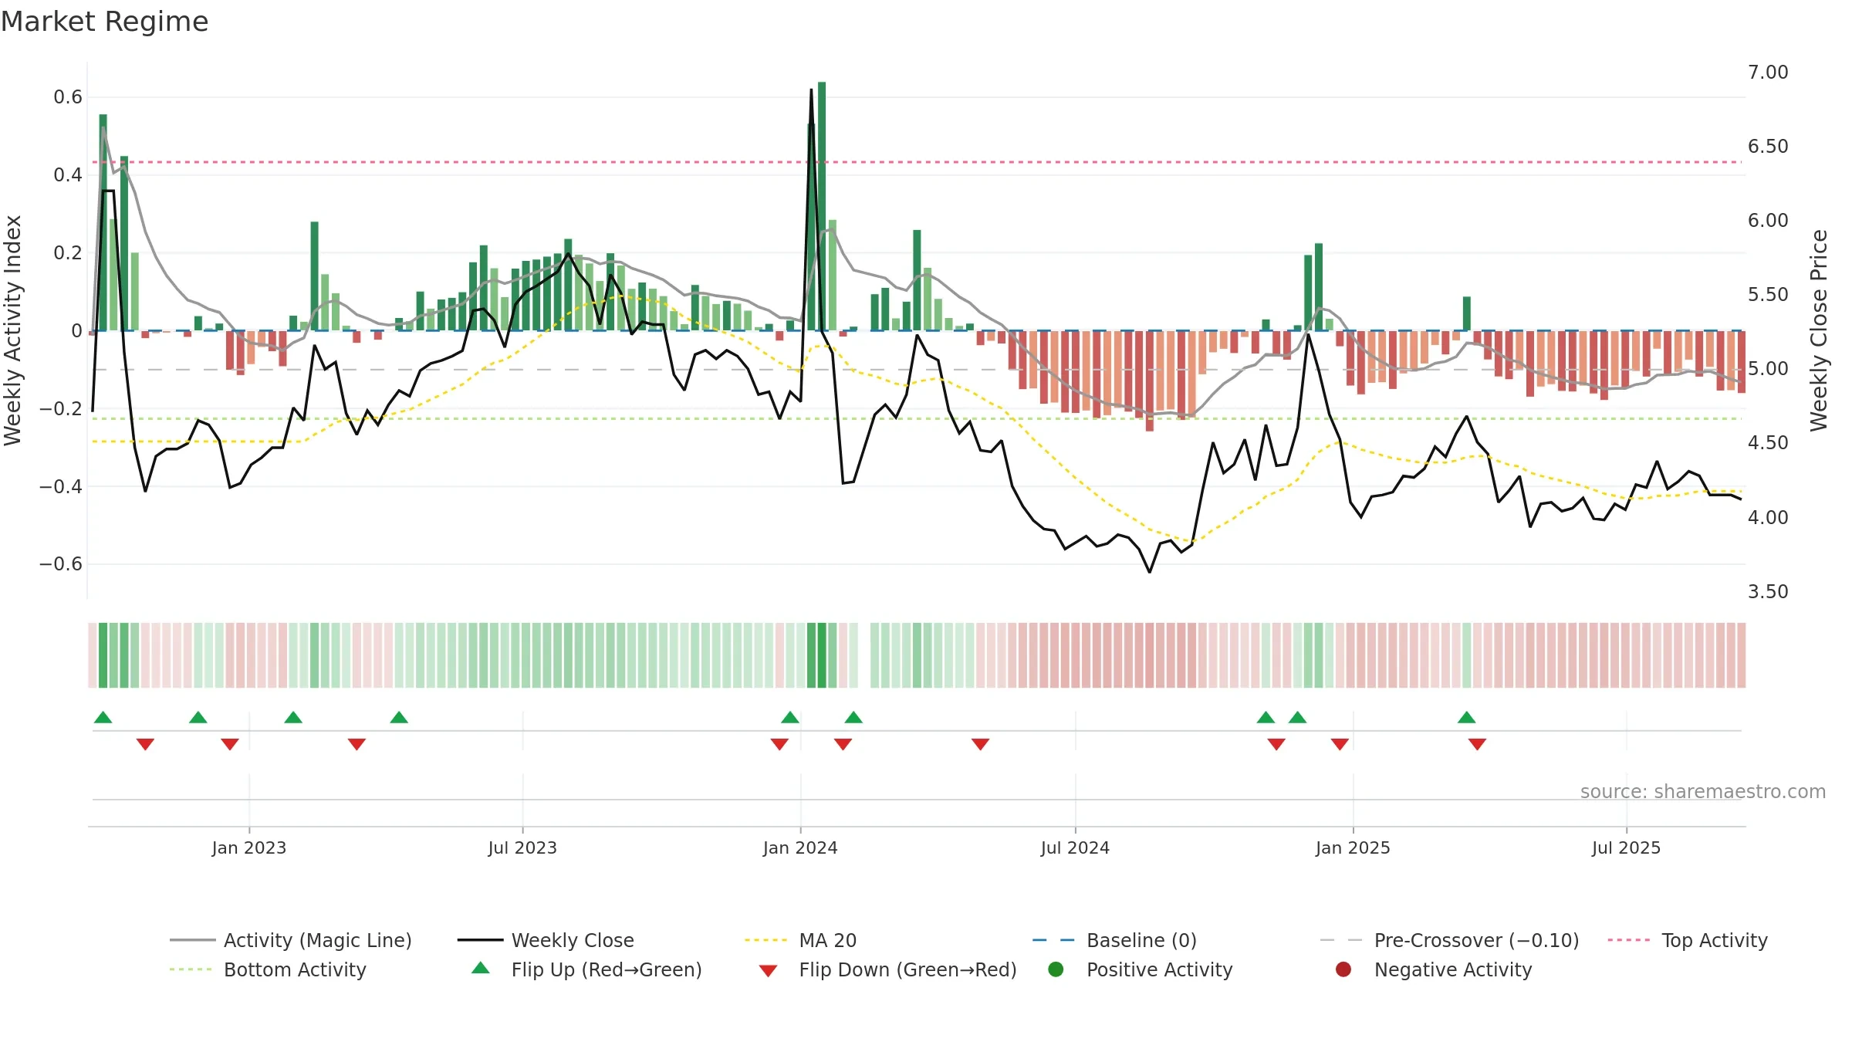Image resolution: width=1852 pixels, height=1042 pixels.
Task: Click the last green flip-up triangle in 2025
Action: pyautogui.click(x=1467, y=717)
